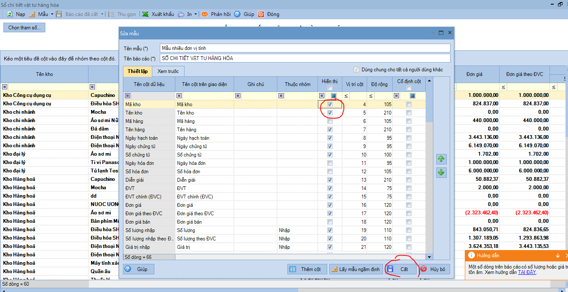Viewport: 568px width, 292px height.
Task: Click the Xuất khẩu Excel export icon
Action: point(146,14)
